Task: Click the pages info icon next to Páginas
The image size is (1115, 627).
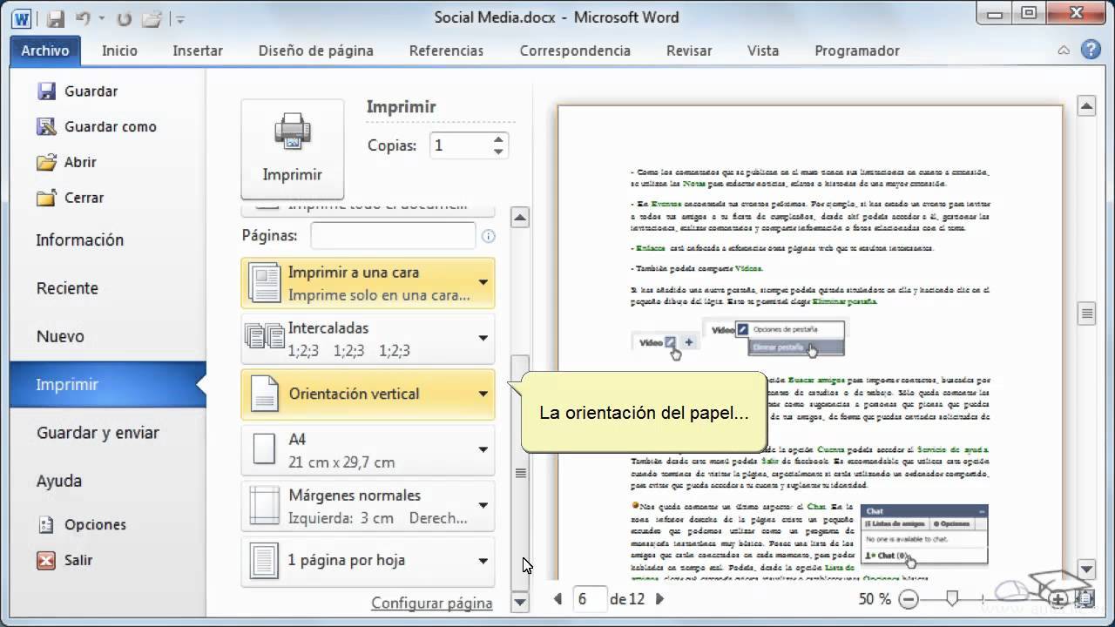Action: (x=489, y=236)
